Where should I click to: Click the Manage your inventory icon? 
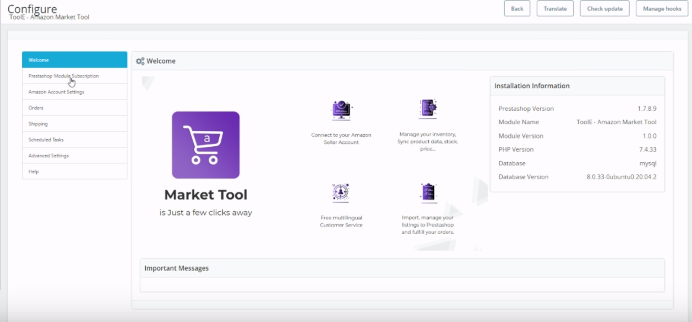[x=428, y=109]
